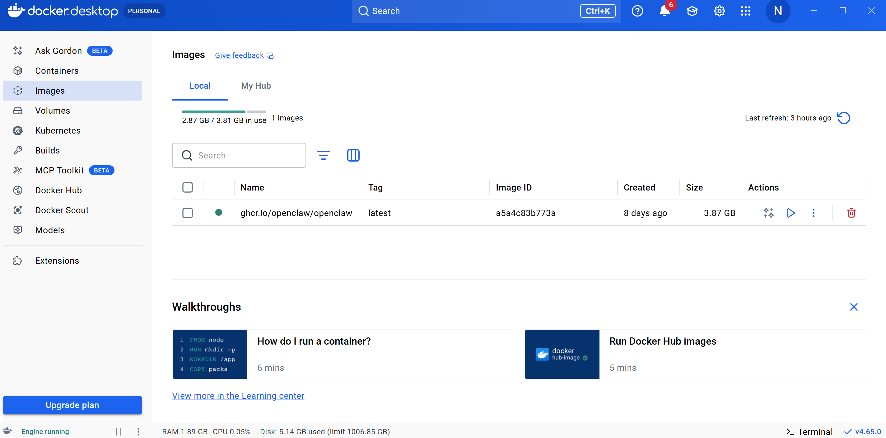Open Kubernetes in the sidebar
This screenshot has width=886, height=438.
(x=72, y=131)
